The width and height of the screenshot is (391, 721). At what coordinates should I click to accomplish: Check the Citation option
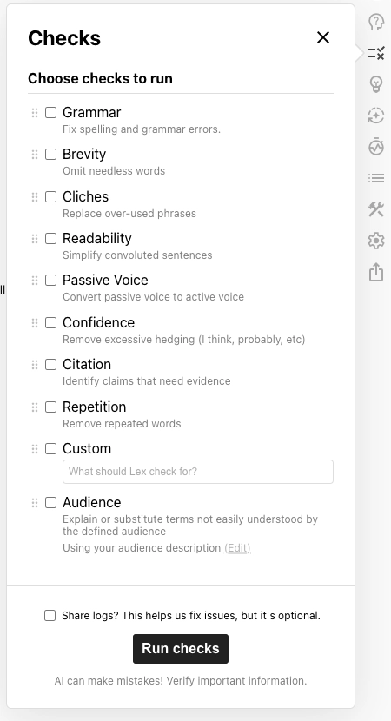tap(50, 365)
